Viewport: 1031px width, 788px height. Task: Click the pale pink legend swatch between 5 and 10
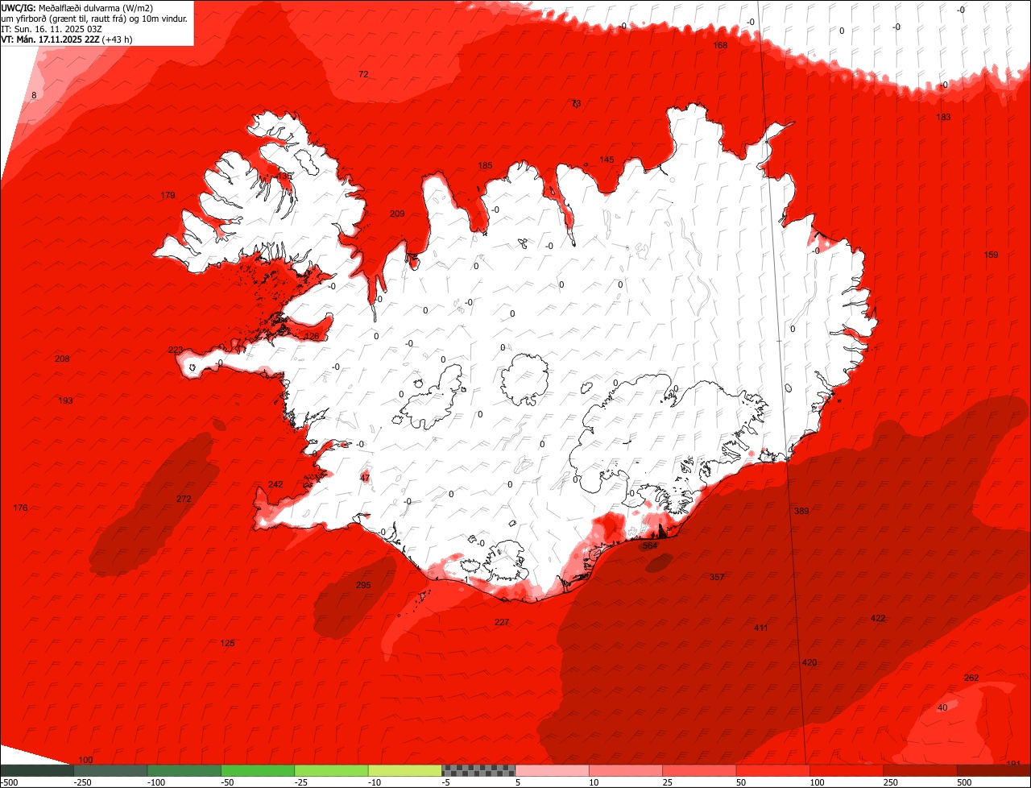coord(553,769)
